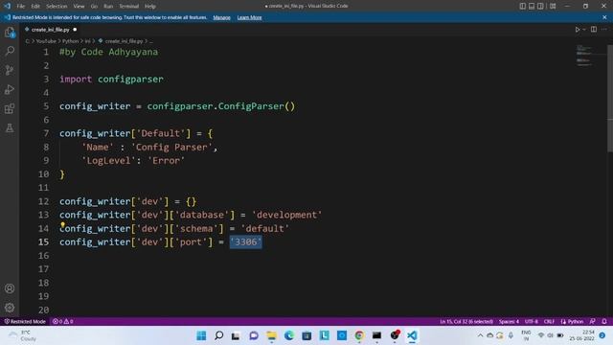613x345 pixels.
Task: Click the Manage link in banner
Action: click(x=221, y=17)
